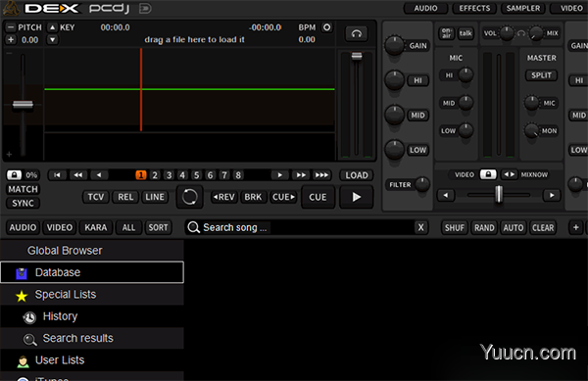Screen dimensions: 588x381
Task: Click the SORT button
Action: tap(158, 227)
